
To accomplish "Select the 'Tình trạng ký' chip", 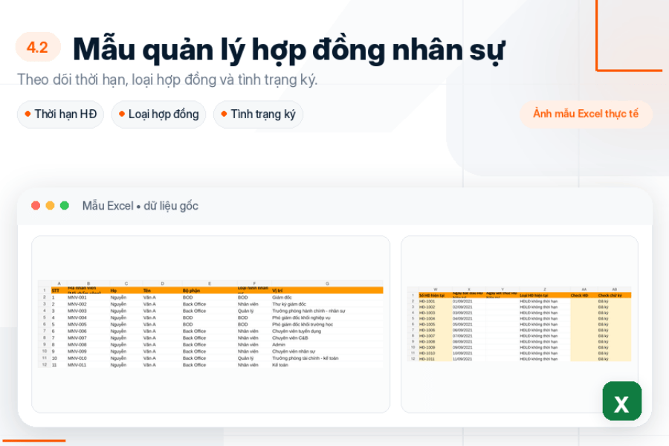I will click(258, 114).
